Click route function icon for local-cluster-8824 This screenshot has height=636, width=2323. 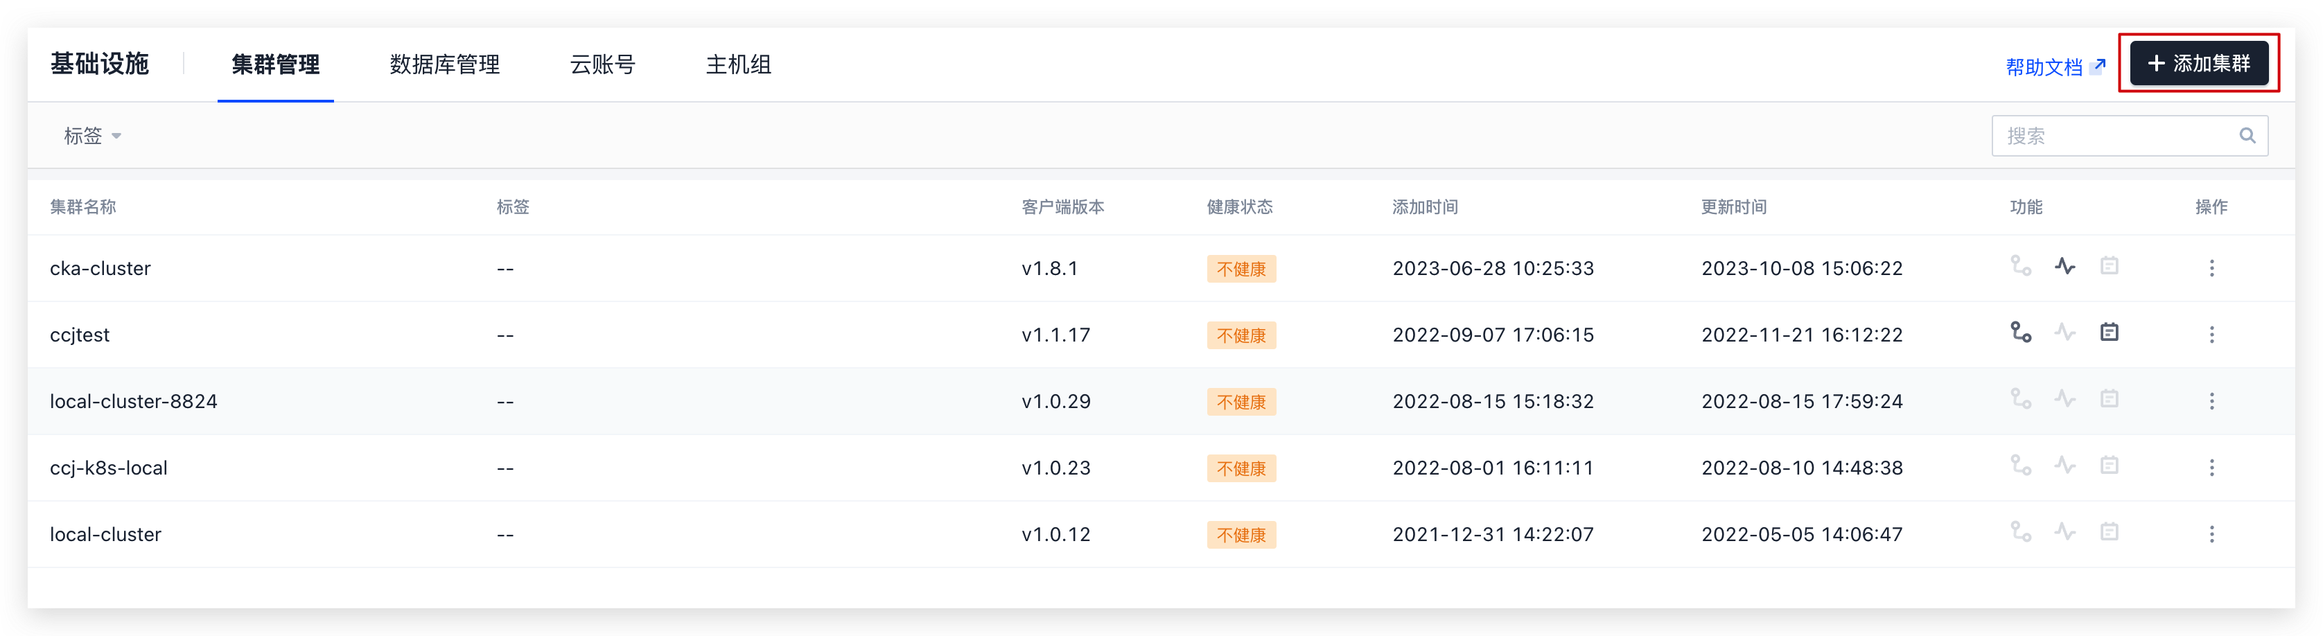(x=2021, y=399)
